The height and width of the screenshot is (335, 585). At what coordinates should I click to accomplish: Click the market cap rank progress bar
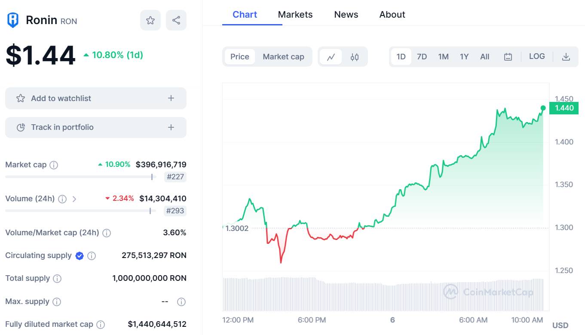pyautogui.click(x=81, y=177)
